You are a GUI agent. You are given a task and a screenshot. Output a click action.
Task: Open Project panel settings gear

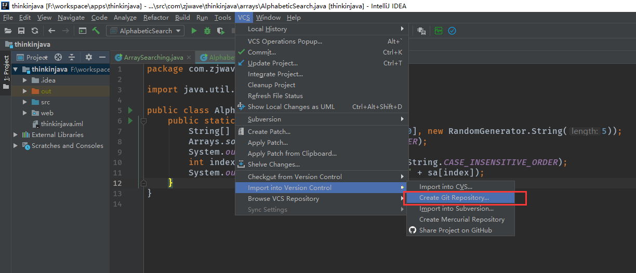(x=88, y=57)
